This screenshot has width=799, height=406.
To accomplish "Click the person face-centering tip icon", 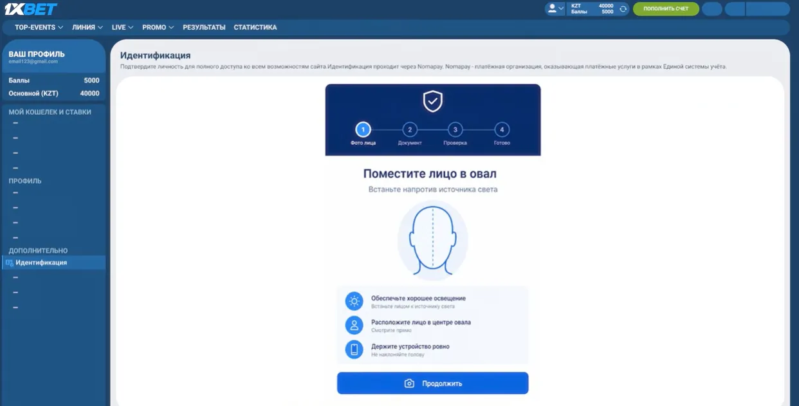I will click(x=354, y=325).
